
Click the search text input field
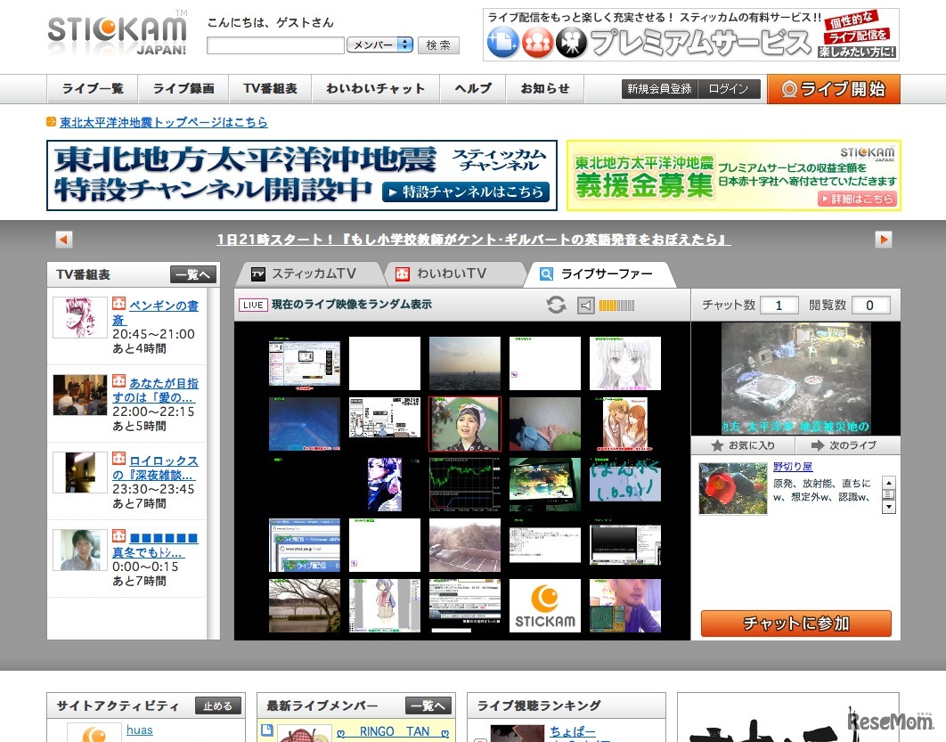coord(275,45)
